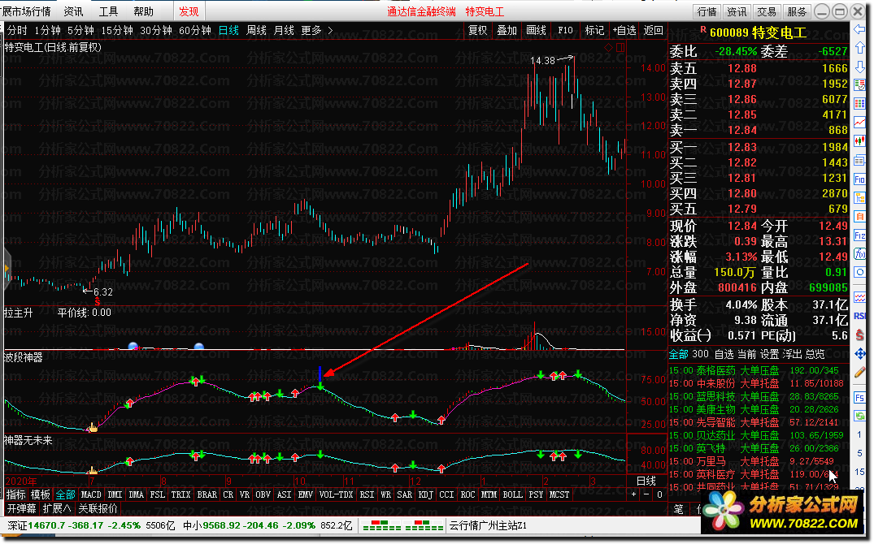Switch to 分时 intraday view

tap(17, 30)
